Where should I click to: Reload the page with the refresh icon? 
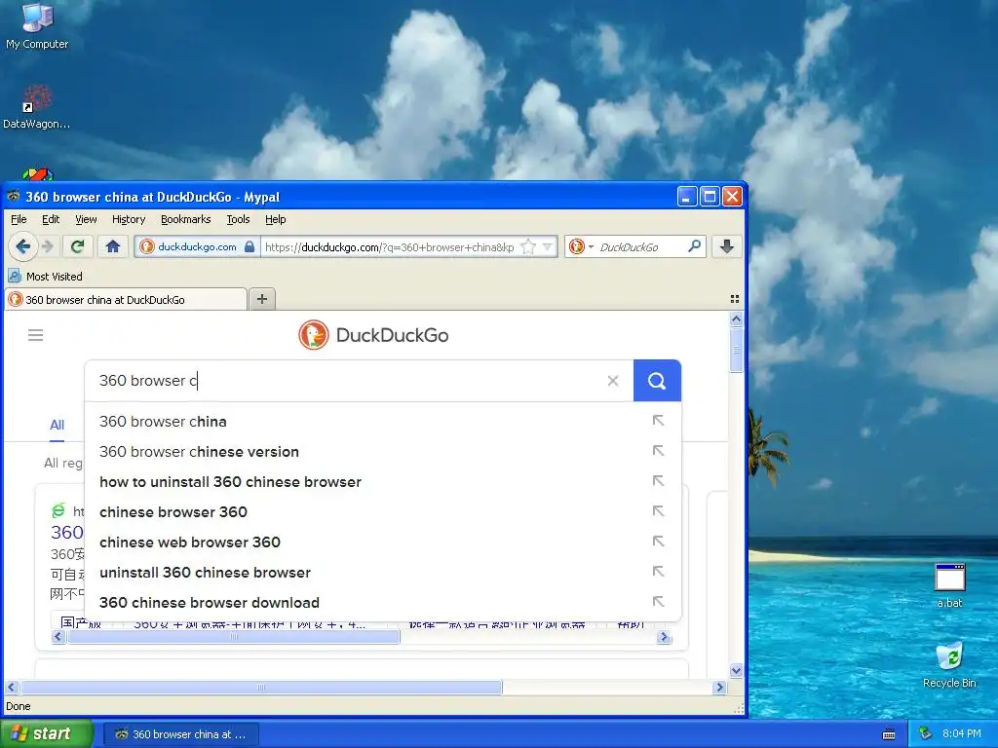pos(78,246)
